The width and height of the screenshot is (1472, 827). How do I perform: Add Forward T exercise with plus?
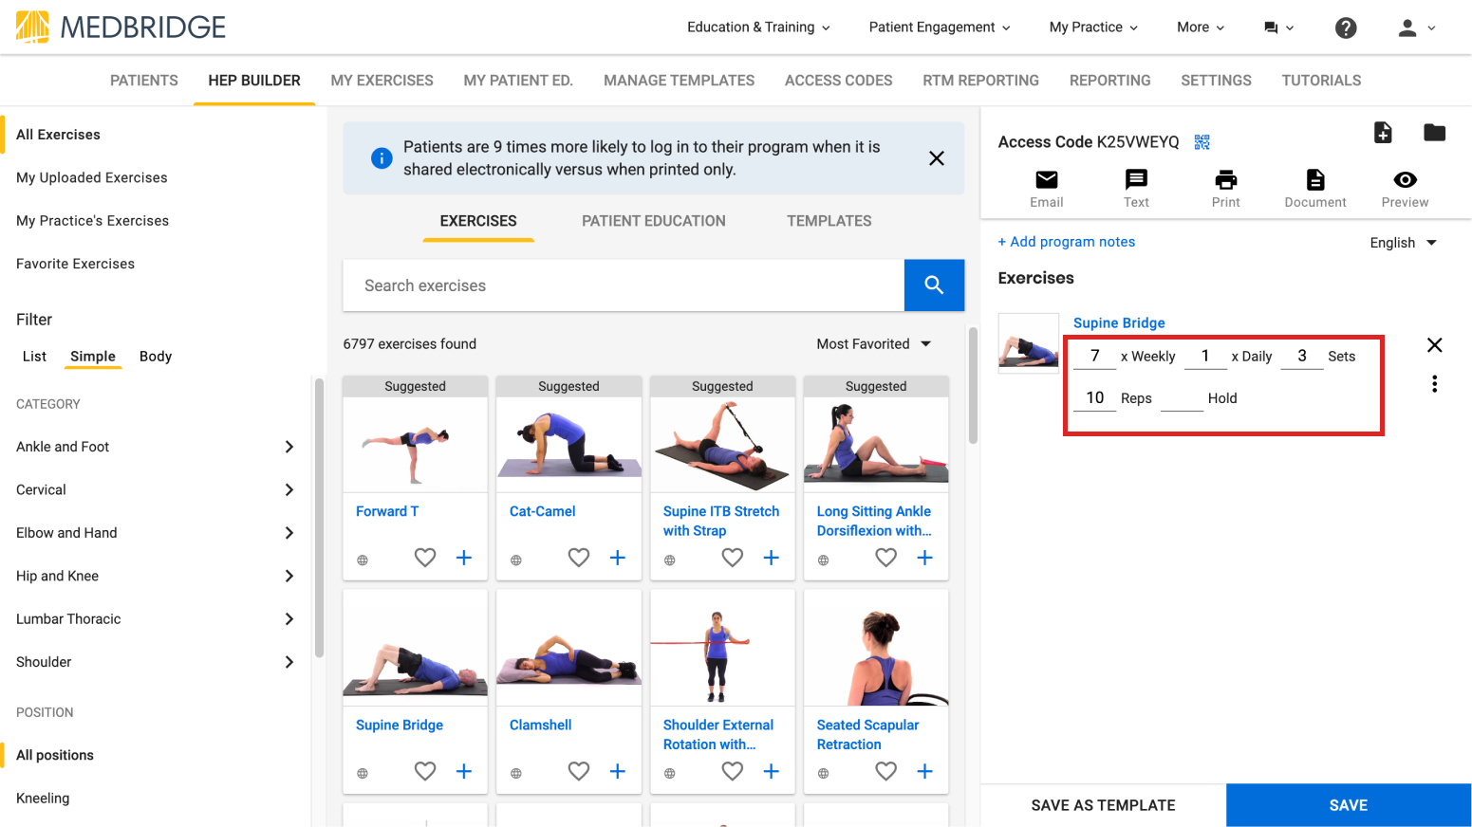(464, 558)
